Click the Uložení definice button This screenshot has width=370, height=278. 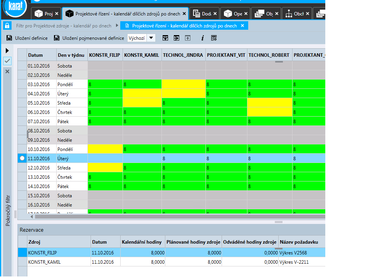(27, 38)
